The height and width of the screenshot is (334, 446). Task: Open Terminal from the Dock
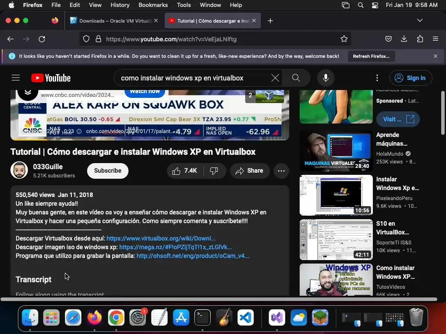click(x=203, y=317)
